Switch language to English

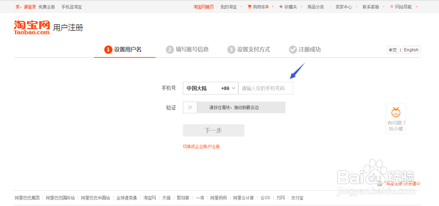pyautogui.click(x=411, y=50)
